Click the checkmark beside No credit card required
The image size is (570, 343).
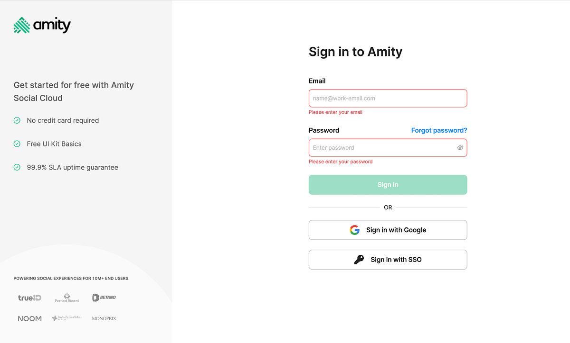(17, 120)
